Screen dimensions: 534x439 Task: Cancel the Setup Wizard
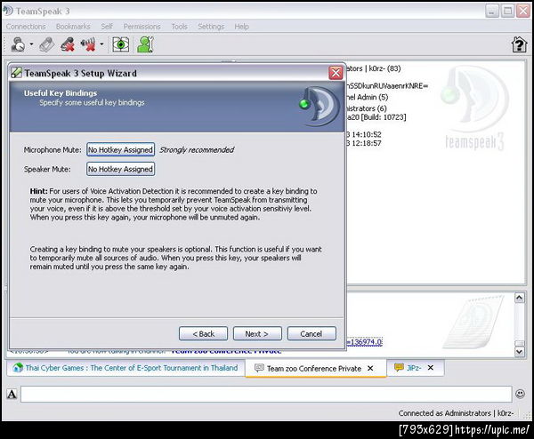[x=311, y=334]
